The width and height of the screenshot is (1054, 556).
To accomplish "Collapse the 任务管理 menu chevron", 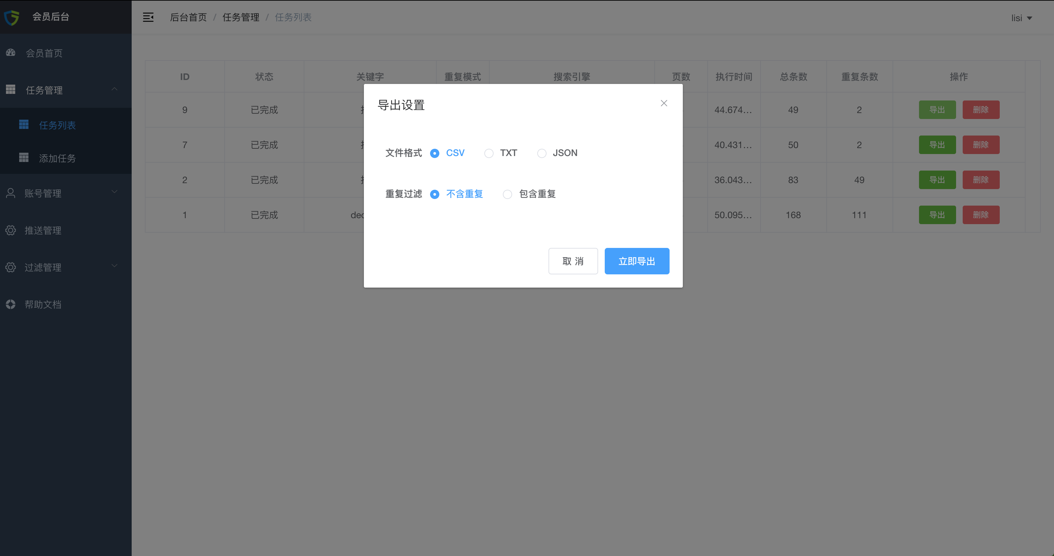I will [114, 89].
